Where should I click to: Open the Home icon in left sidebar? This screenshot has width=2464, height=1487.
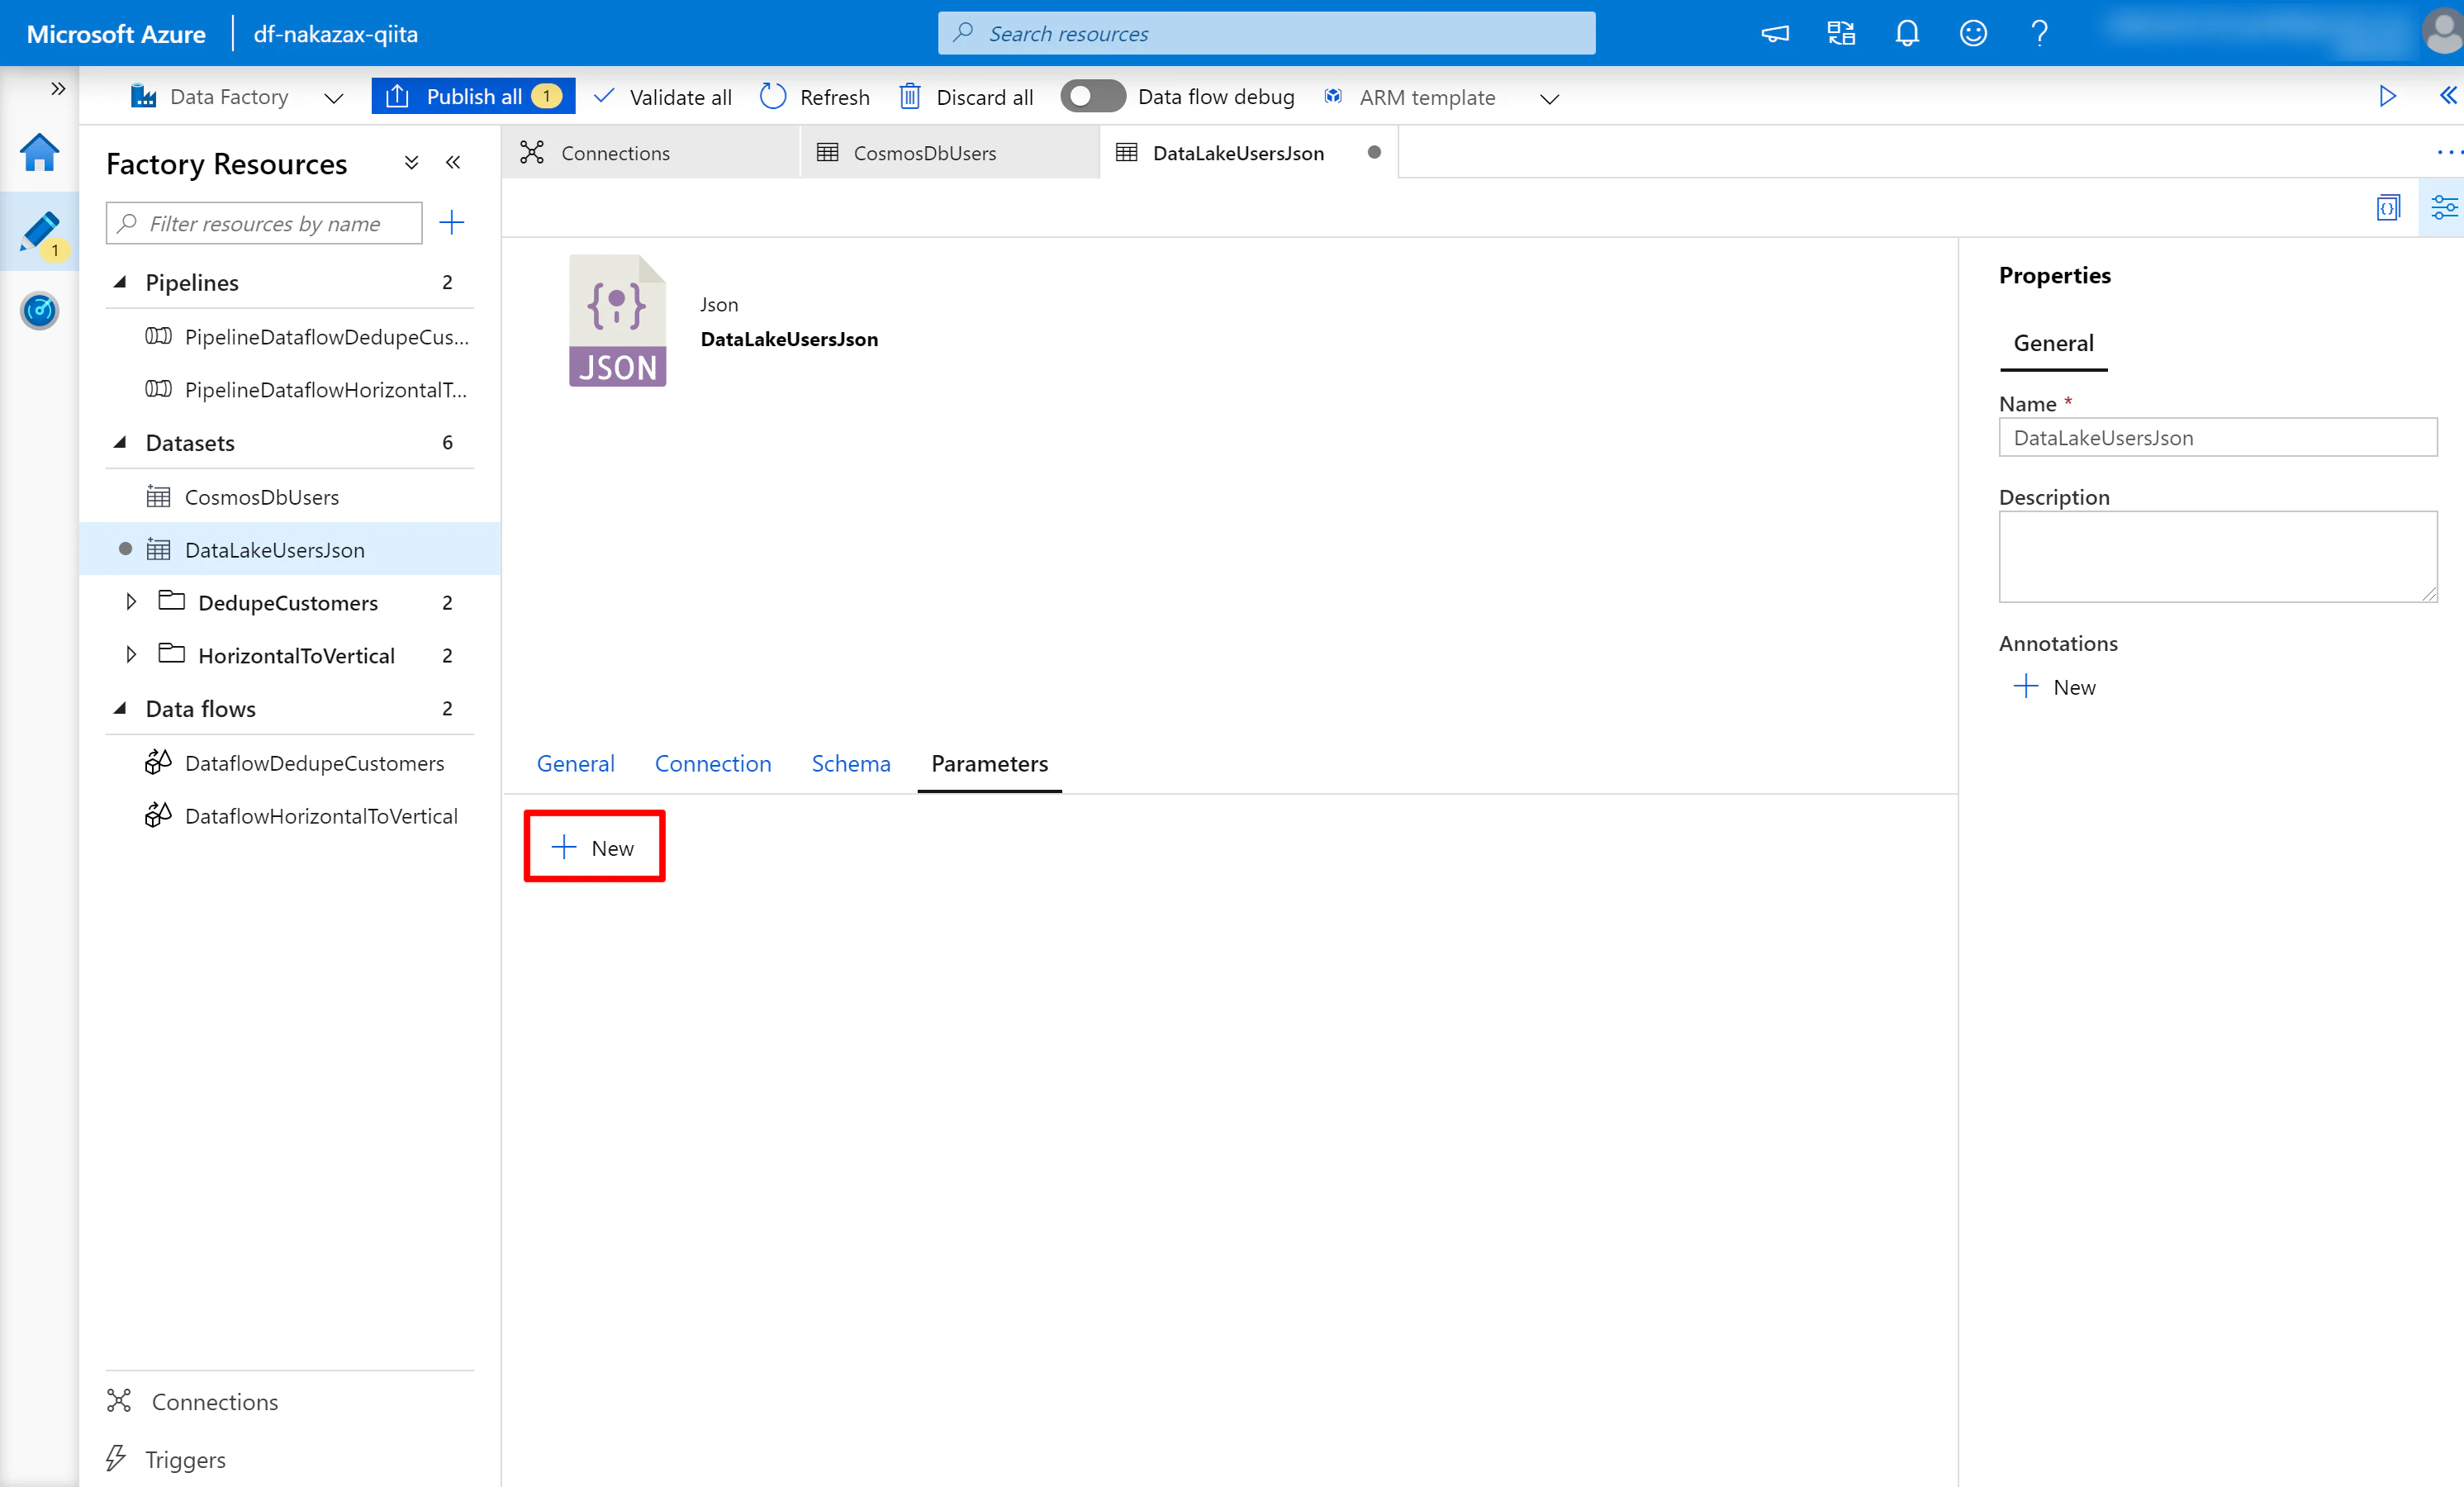[x=39, y=153]
